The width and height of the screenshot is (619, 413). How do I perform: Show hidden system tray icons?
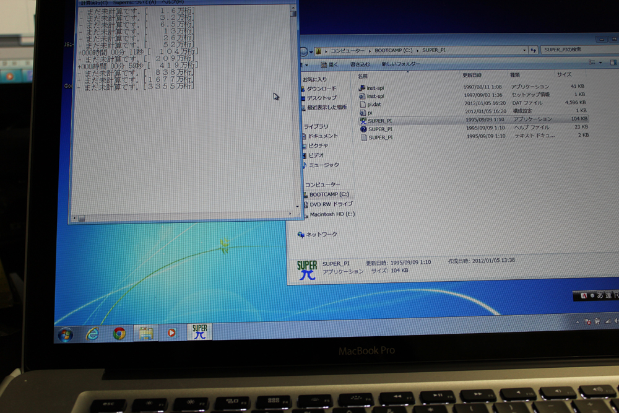(x=577, y=323)
